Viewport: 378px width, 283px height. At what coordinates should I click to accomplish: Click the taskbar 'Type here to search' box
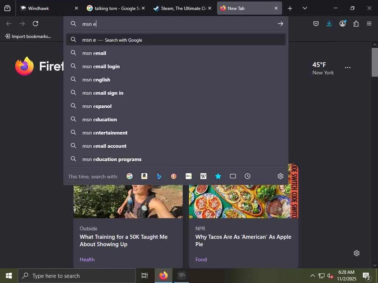pyautogui.click(x=77, y=276)
